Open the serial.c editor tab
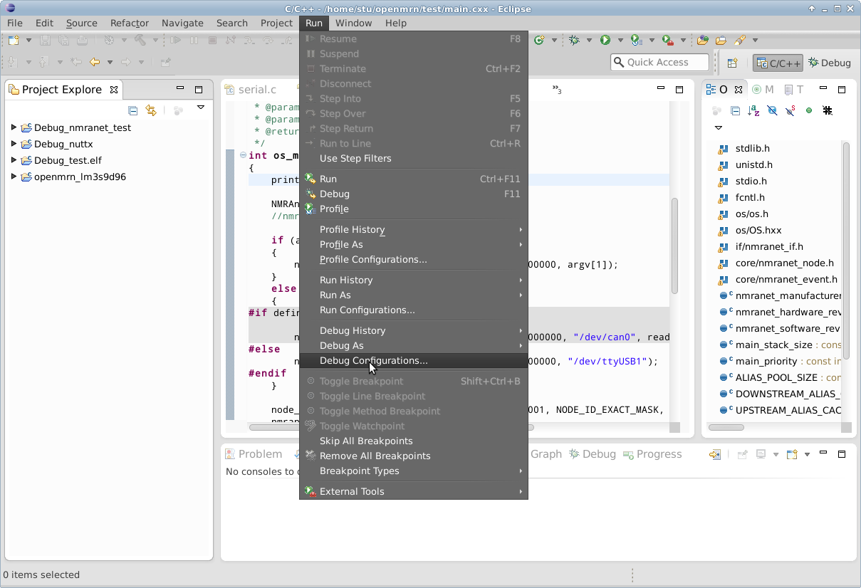This screenshot has height=588, width=861. [256, 90]
